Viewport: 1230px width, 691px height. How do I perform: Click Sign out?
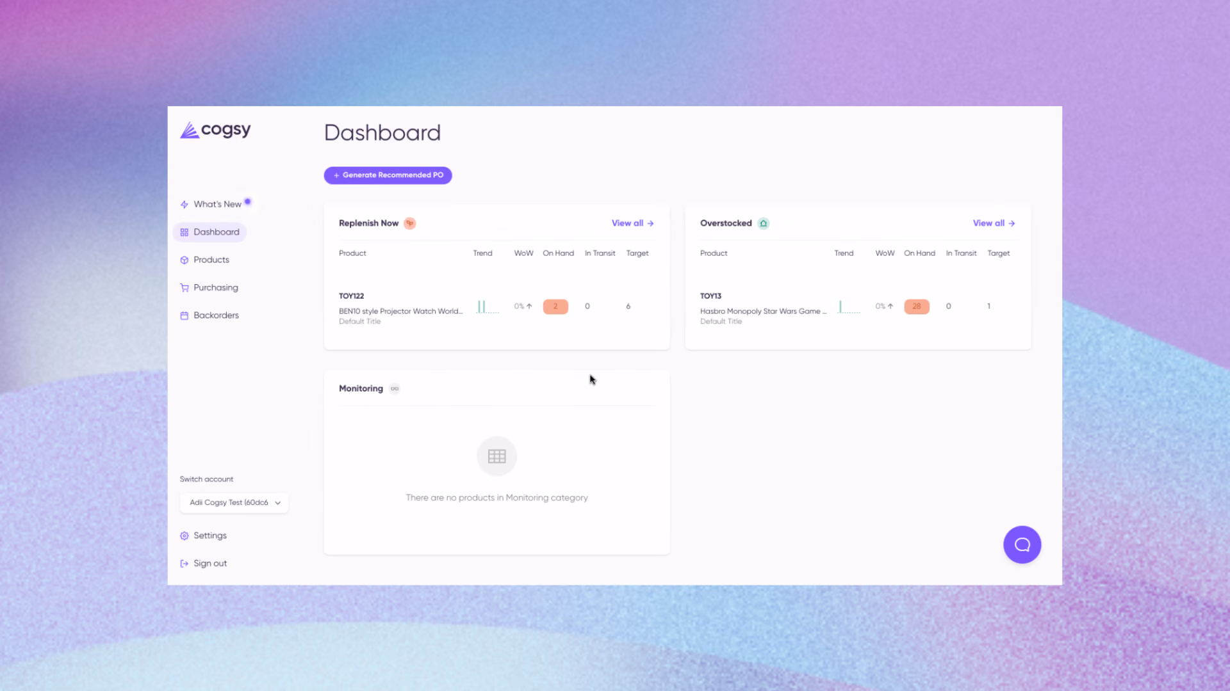point(203,564)
